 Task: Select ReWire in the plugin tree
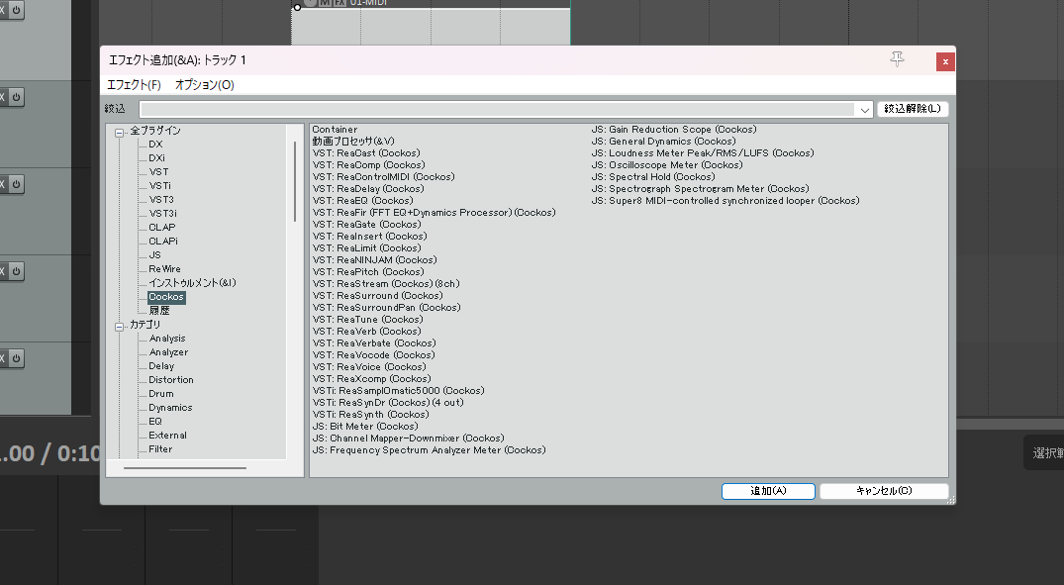pyautogui.click(x=165, y=269)
